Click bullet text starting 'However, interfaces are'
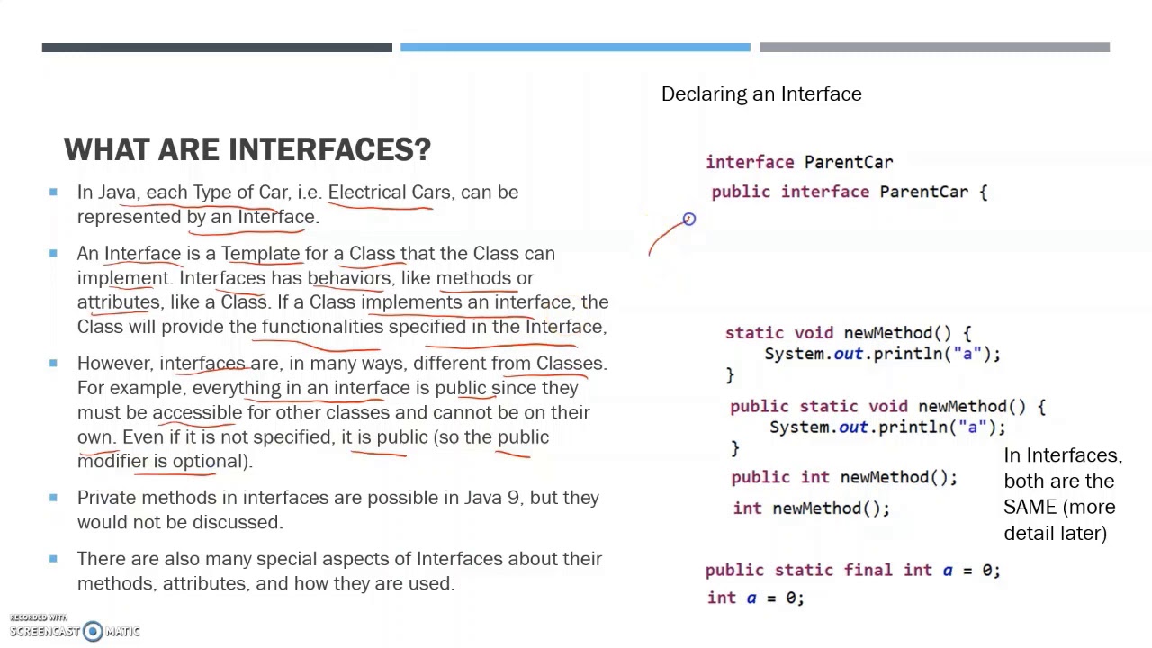This screenshot has height=648, width=1152. tap(342, 411)
